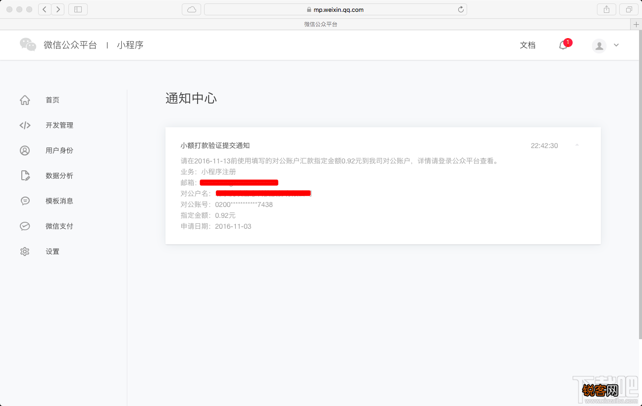Click the notification timestamp 22:42:30
The width and height of the screenshot is (642, 406).
coord(544,146)
